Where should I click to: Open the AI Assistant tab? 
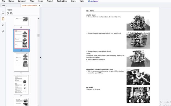pyautogui.click(x=93, y=1)
